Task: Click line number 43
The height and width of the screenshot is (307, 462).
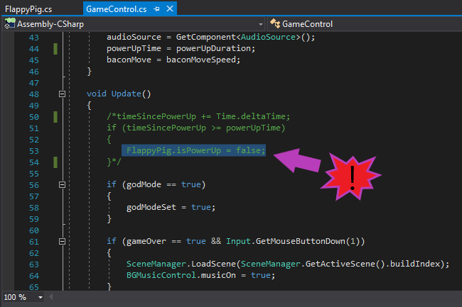Action: [34, 38]
